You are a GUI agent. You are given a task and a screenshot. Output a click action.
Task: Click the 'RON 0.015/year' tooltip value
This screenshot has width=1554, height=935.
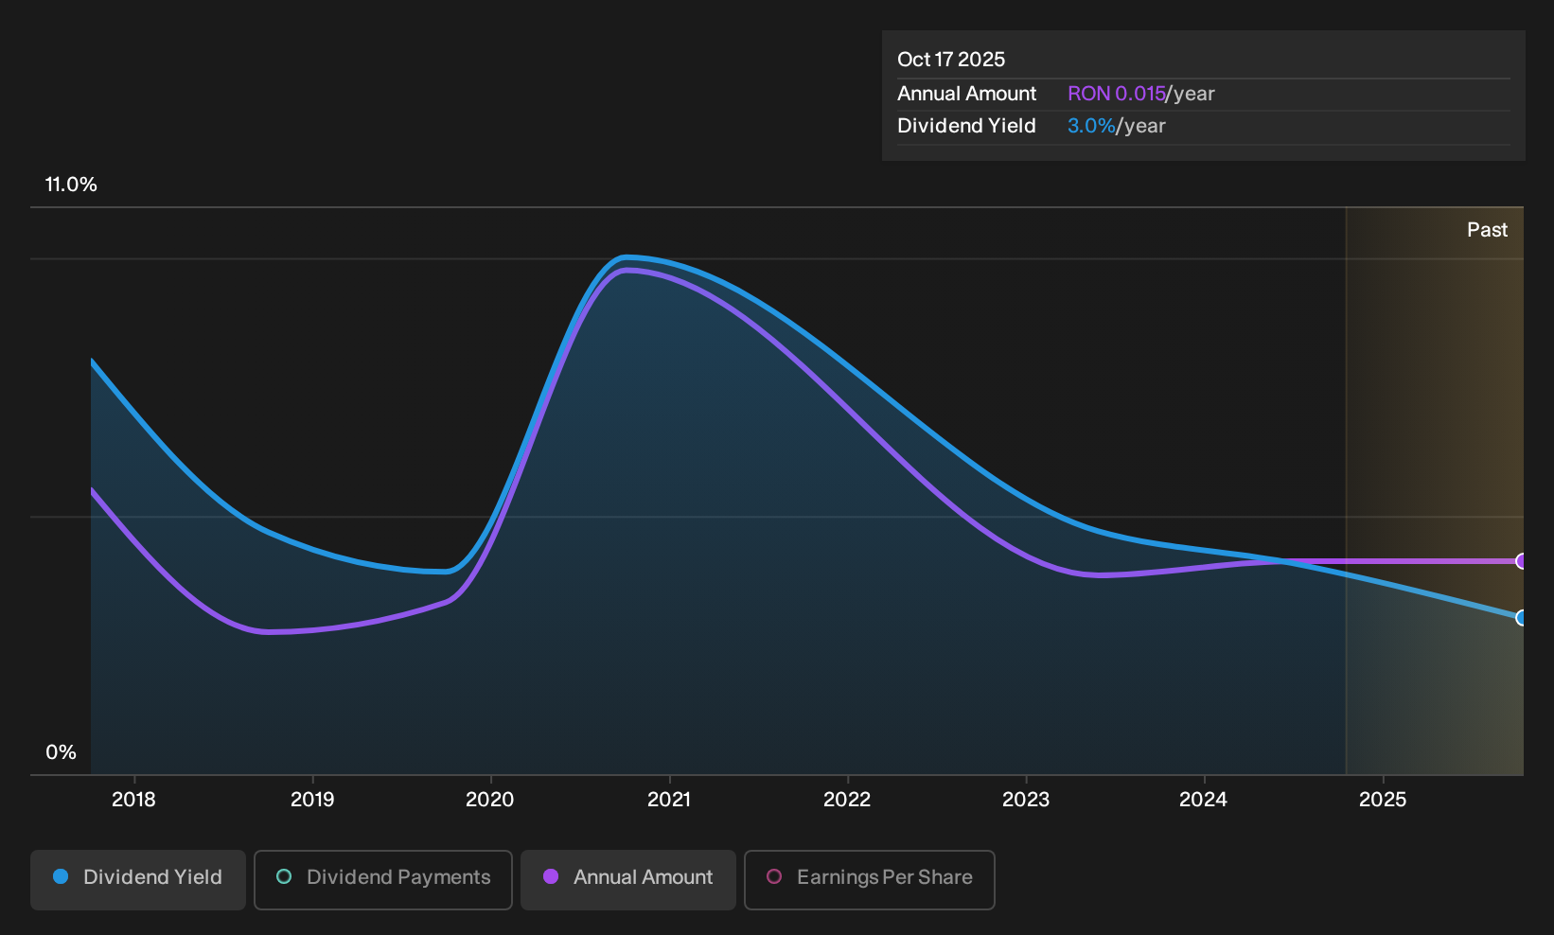(1141, 94)
